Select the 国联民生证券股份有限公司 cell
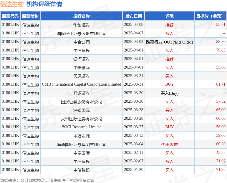This screenshot has height=183, width=227. (82, 34)
